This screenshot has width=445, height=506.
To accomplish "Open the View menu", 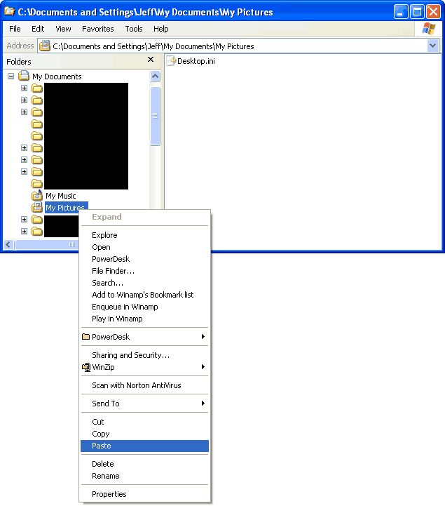I will (63, 29).
